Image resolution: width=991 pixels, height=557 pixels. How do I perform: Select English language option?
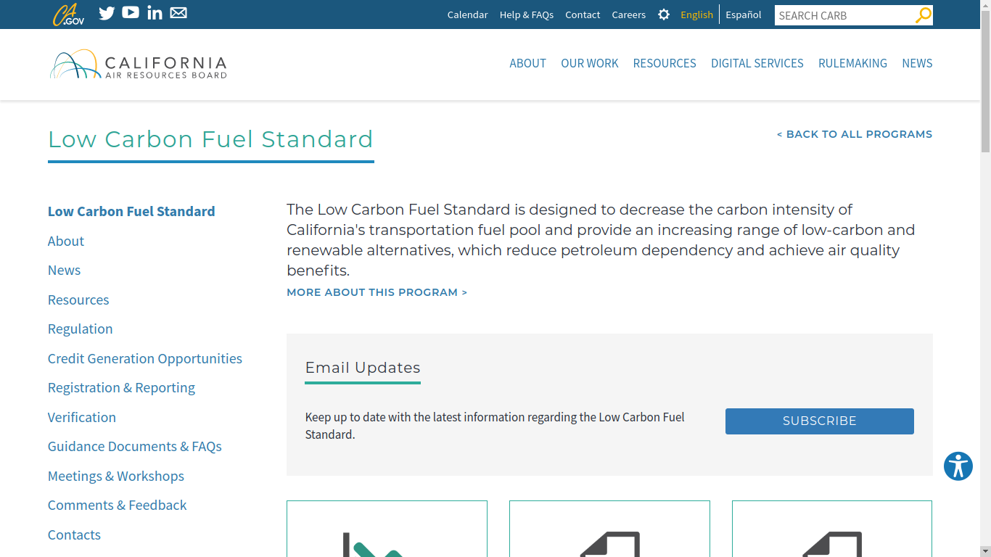coord(696,15)
